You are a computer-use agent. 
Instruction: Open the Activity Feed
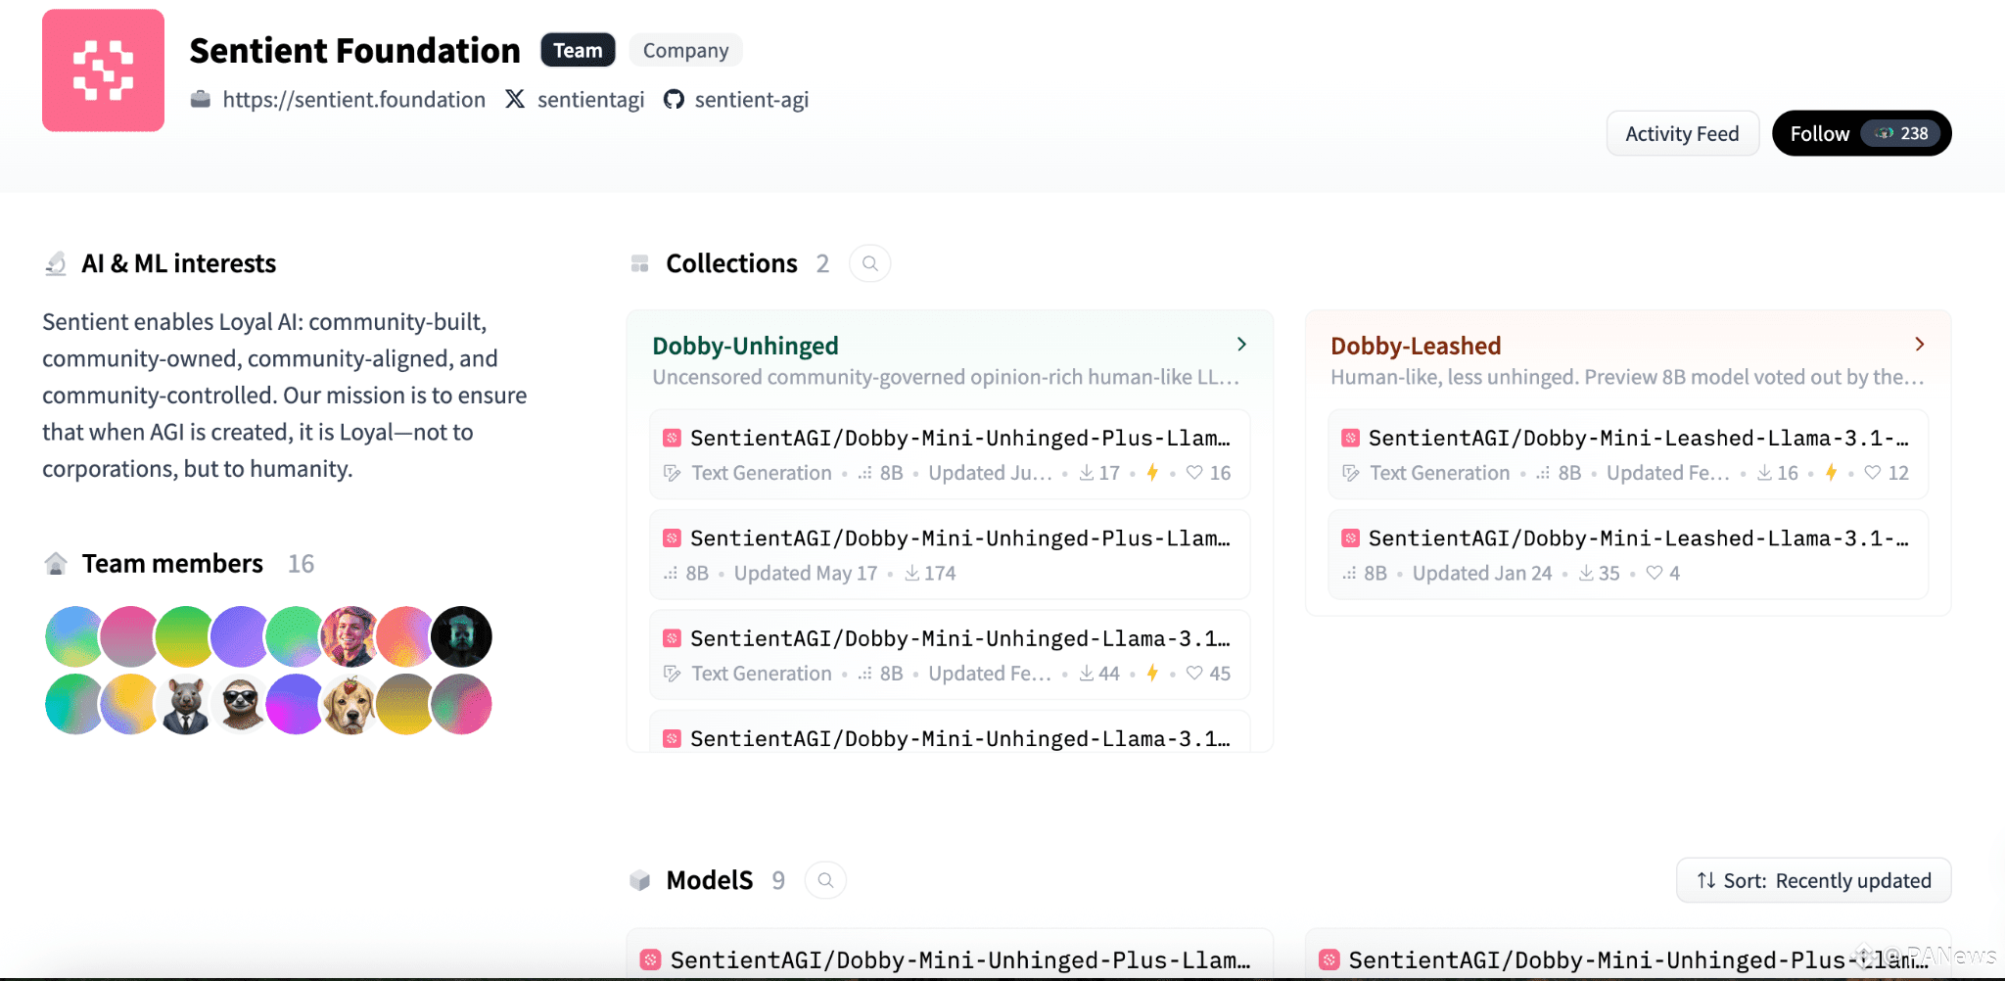(x=1682, y=133)
